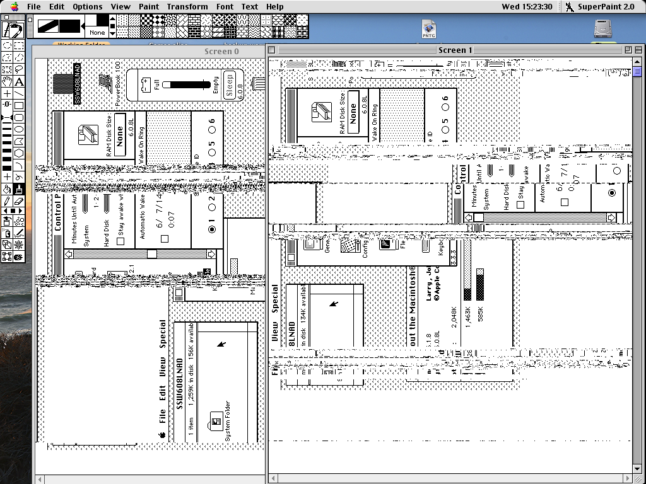Select the oval shape tool
The width and height of the screenshot is (646, 484).
[19, 129]
